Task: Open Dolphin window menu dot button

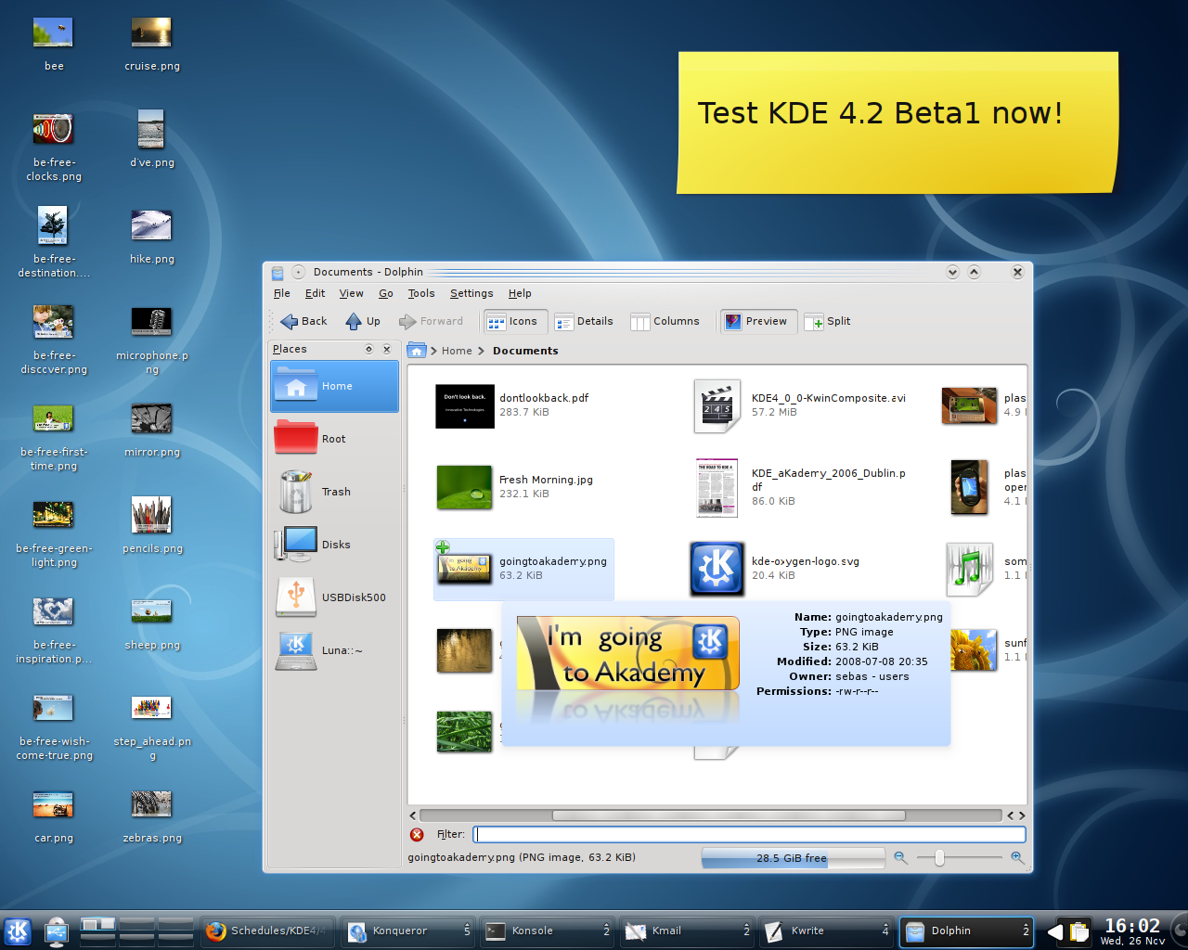Action: pyautogui.click(x=298, y=272)
